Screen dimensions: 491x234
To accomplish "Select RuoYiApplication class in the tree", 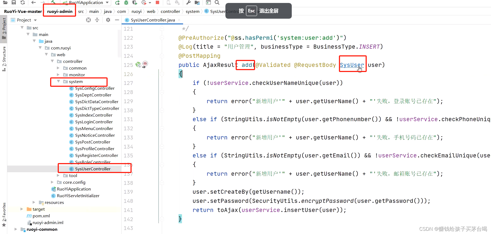I will (74, 189).
